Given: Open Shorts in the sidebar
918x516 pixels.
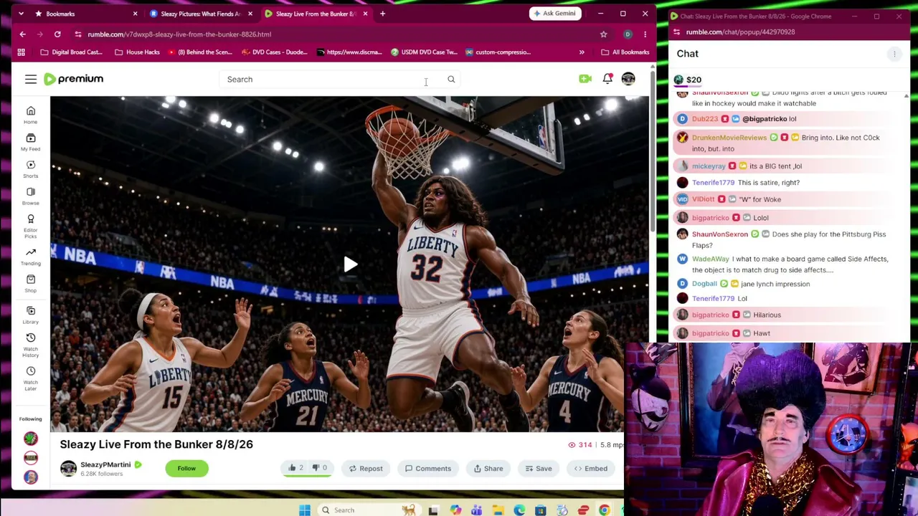Looking at the screenshot, I should click(x=31, y=169).
